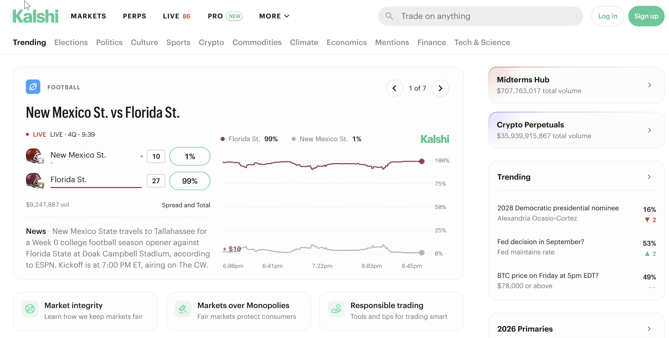Expand the MORE dropdown menu
Image resolution: width=669 pixels, height=338 pixels.
pos(274,16)
